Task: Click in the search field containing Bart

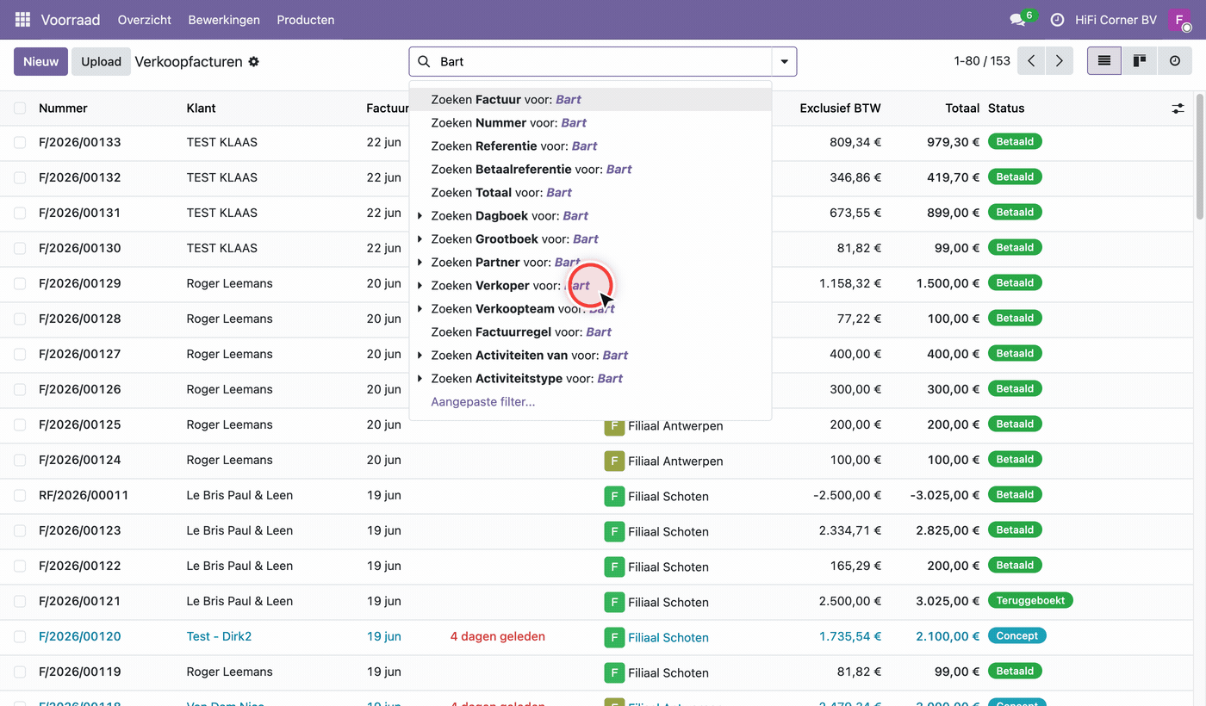Action: click(603, 62)
